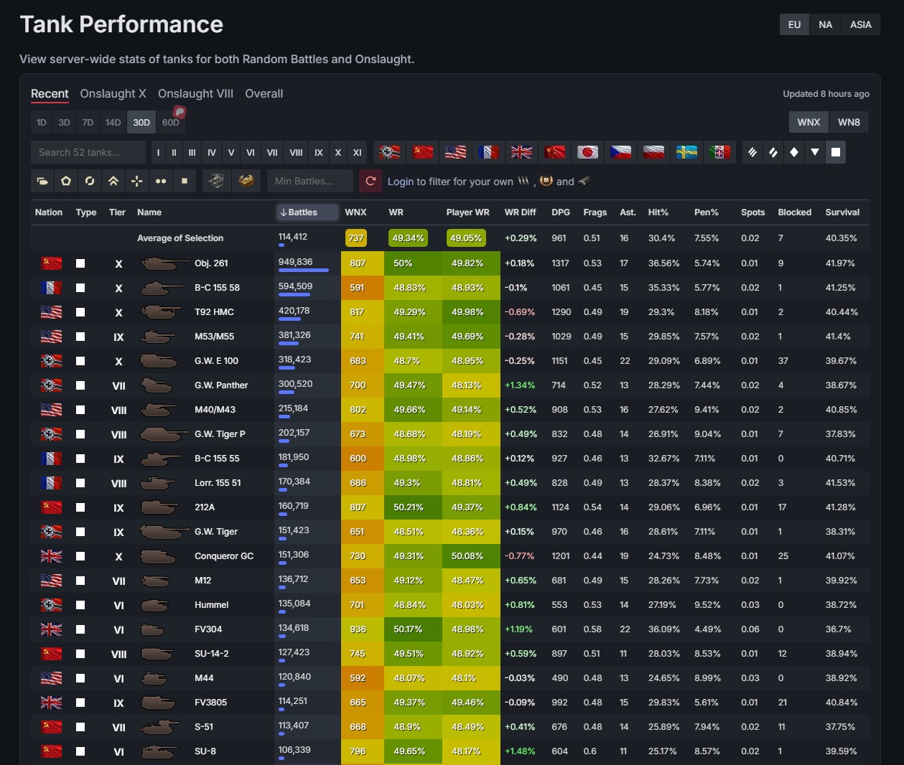Click the Search tanks input field
The image size is (904, 765).
(x=88, y=152)
